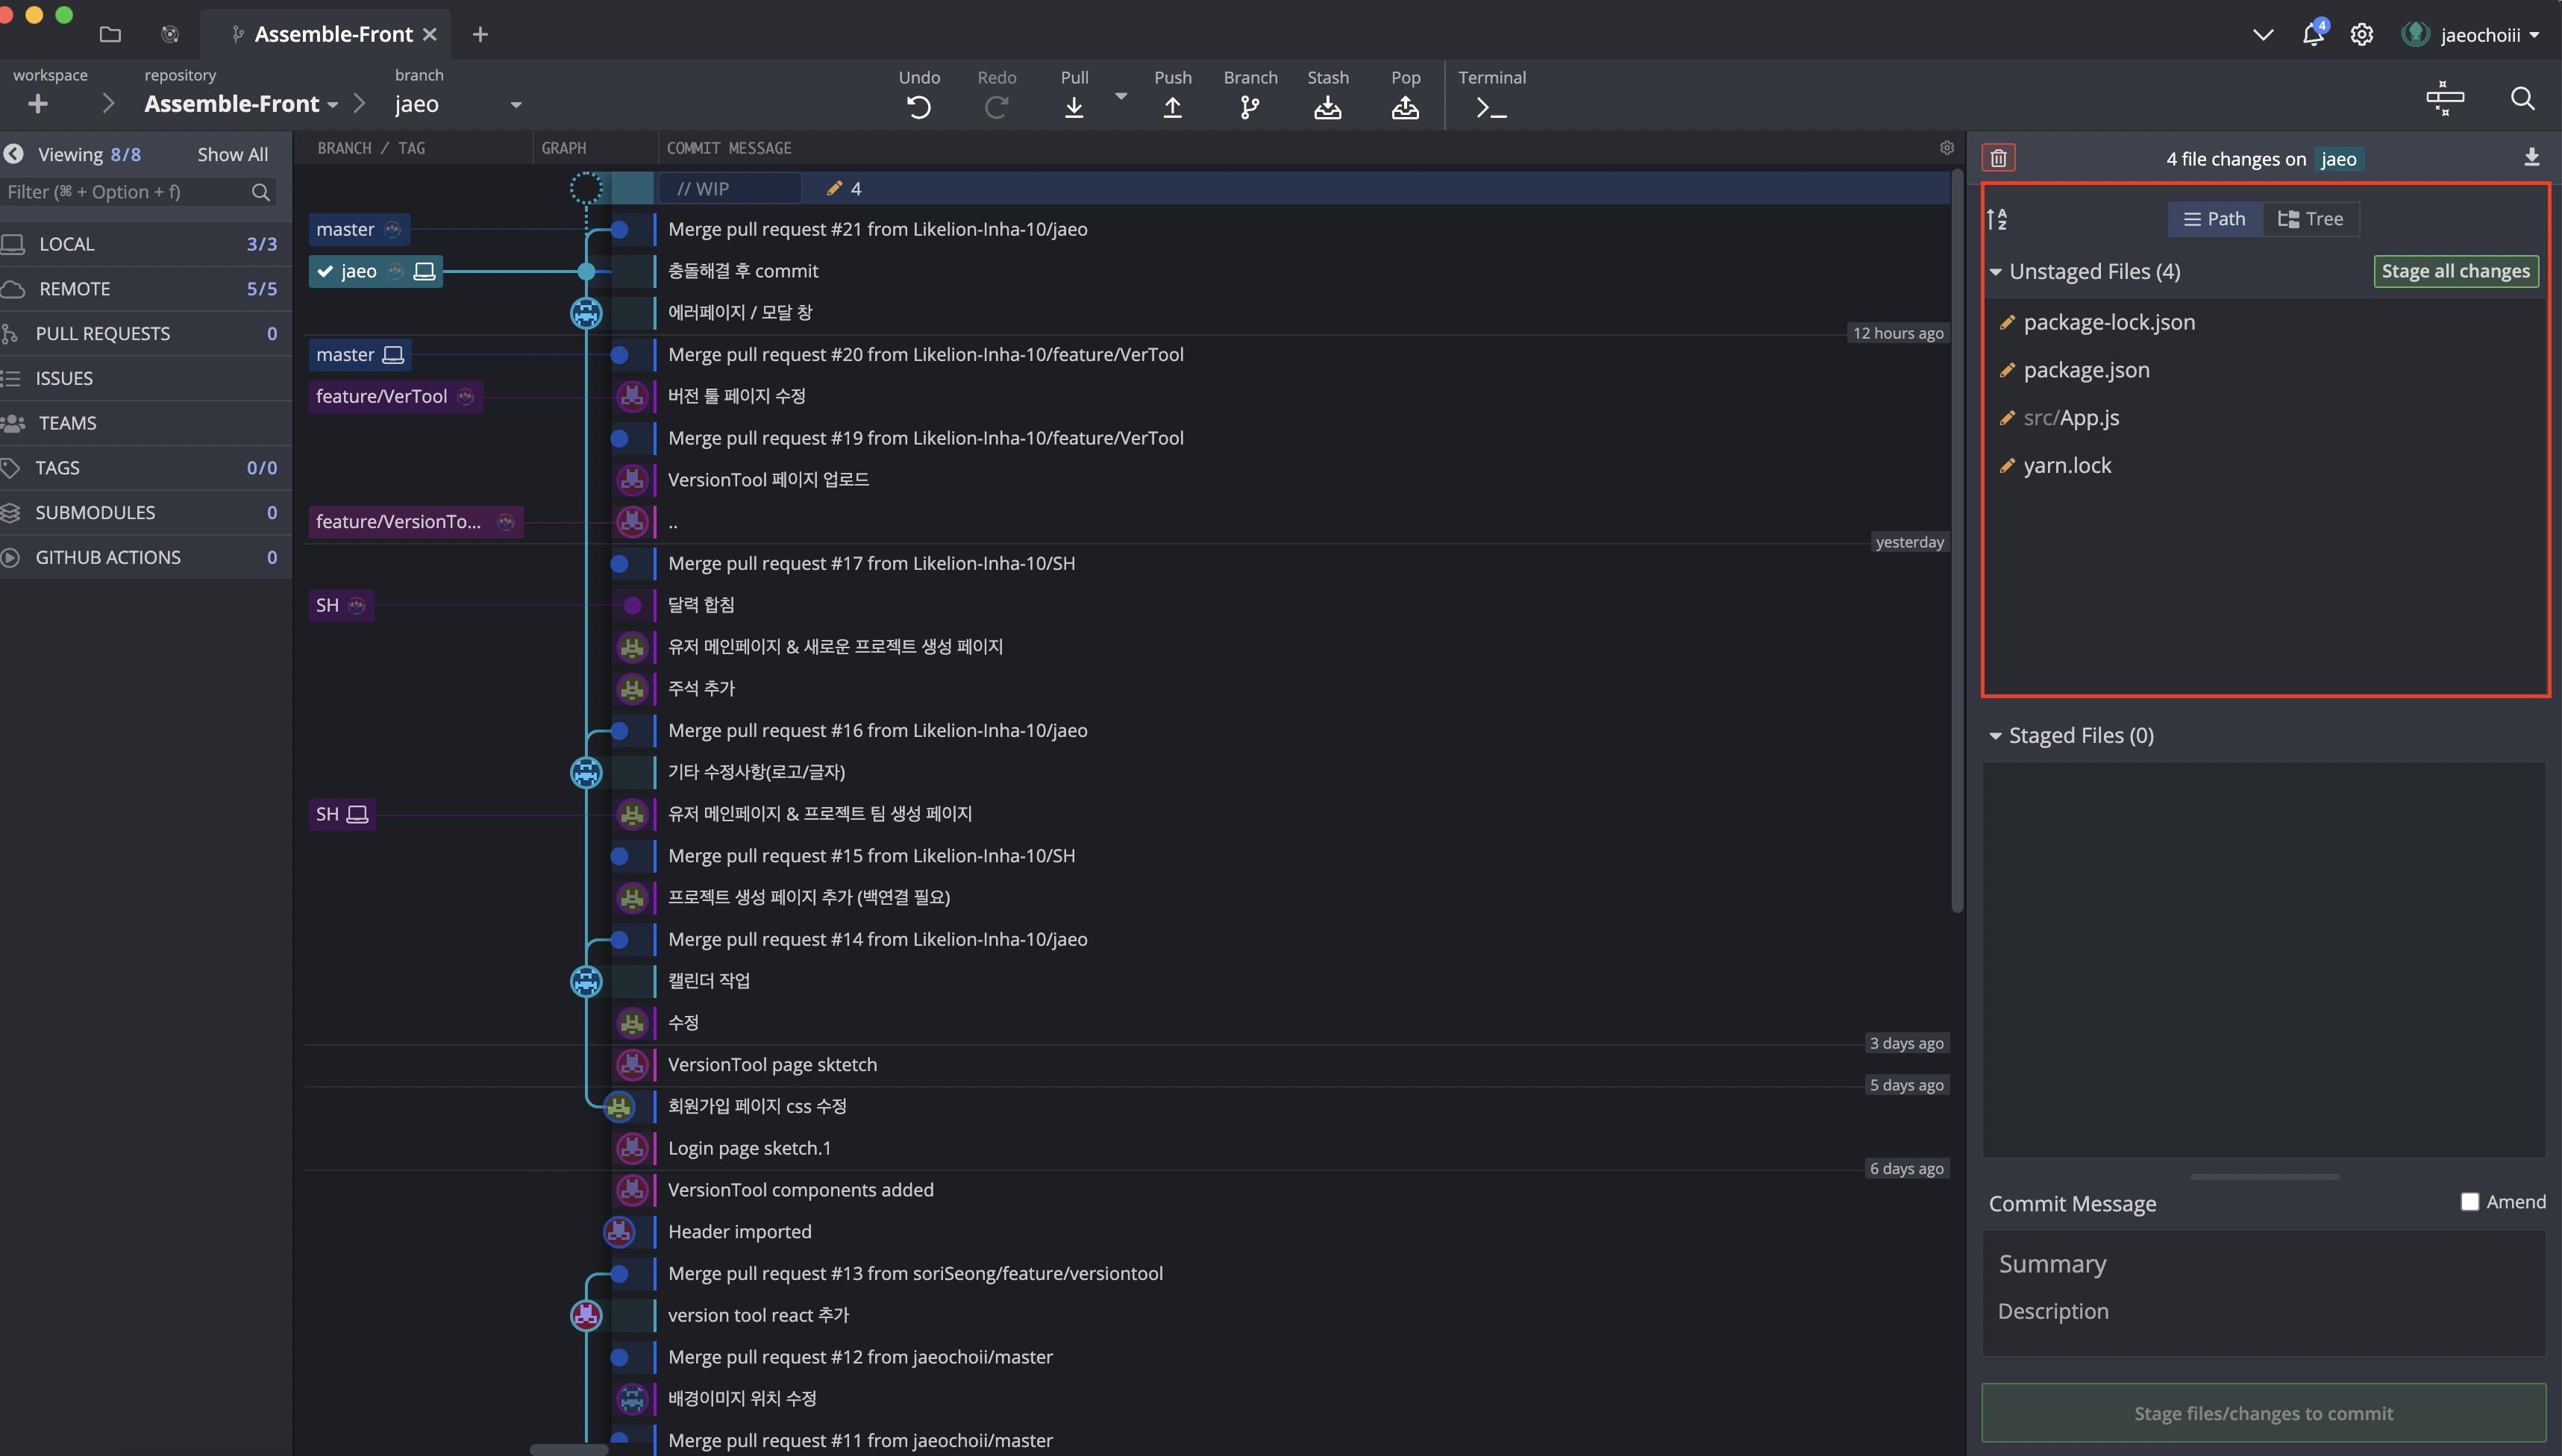Open Pull options dropdown arrow
This screenshot has width=2562, height=1456.
click(1121, 96)
